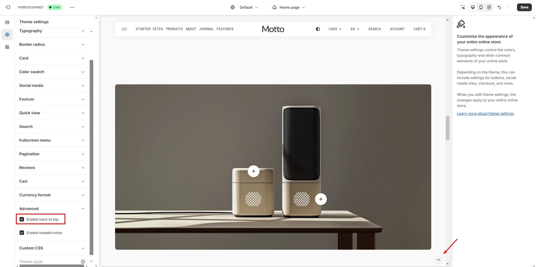
Task: Click the undo arrow icon
Action: (499, 7)
